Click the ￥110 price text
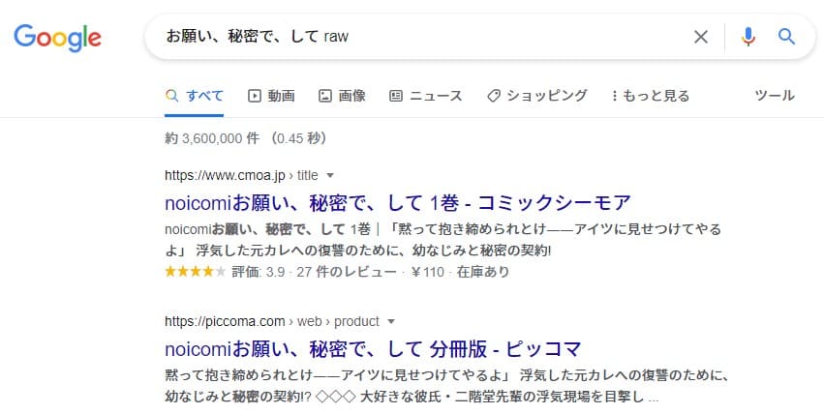The width and height of the screenshot is (824, 414). [x=427, y=272]
